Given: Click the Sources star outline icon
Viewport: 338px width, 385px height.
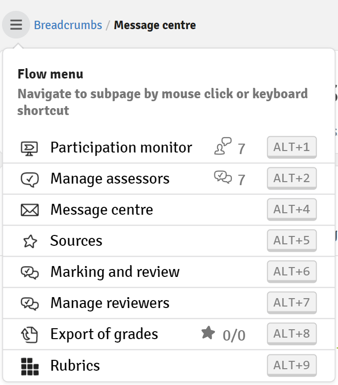Looking at the screenshot, I should (30, 241).
